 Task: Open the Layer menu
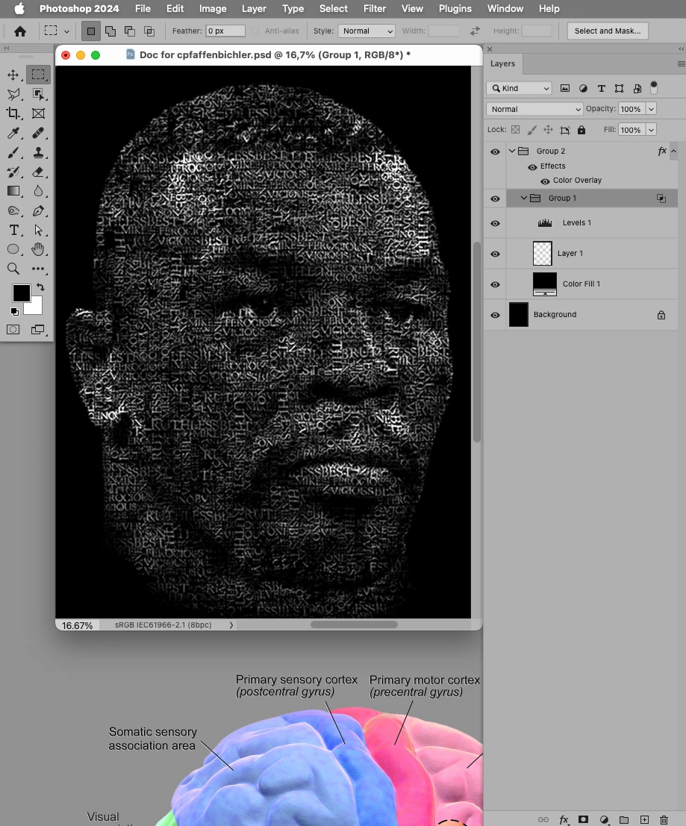coord(254,8)
